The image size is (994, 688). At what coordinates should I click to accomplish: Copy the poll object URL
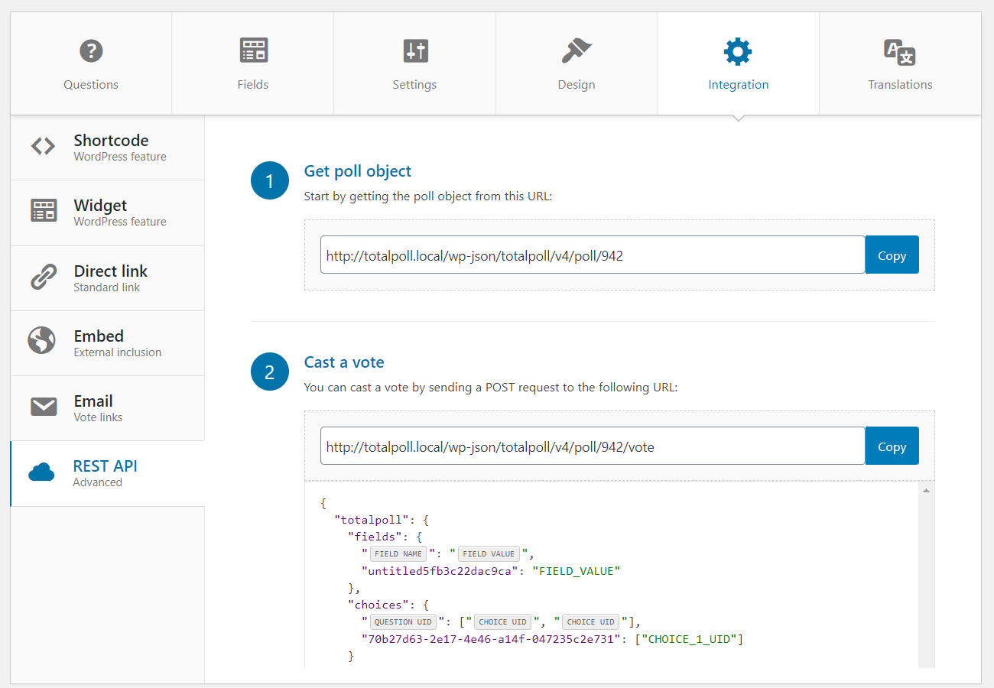892,255
